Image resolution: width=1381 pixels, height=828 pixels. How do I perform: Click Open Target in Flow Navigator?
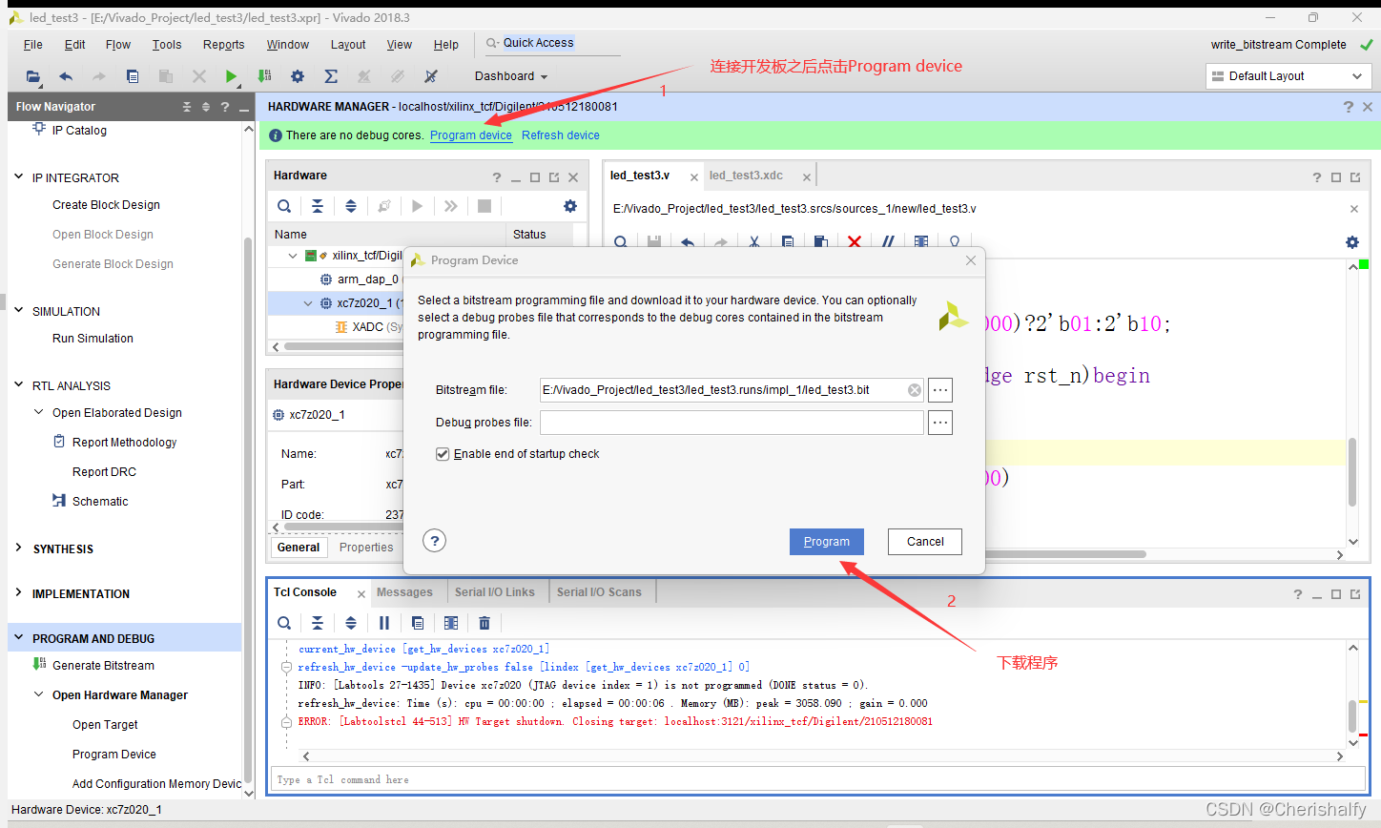[x=105, y=725]
